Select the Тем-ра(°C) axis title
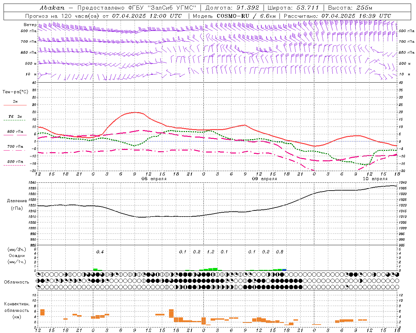This screenshot has height=333, width=416. [x=15, y=92]
